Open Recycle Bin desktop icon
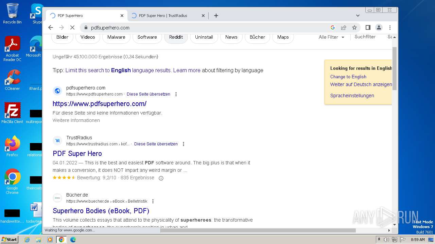Image resolution: width=435 pixels, height=244 pixels. pyautogui.click(x=12, y=14)
